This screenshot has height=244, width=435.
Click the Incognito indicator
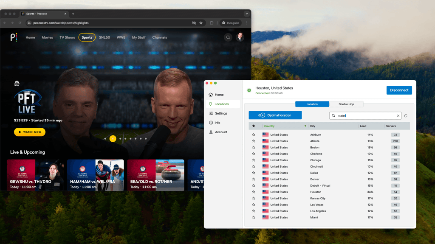tap(231, 23)
